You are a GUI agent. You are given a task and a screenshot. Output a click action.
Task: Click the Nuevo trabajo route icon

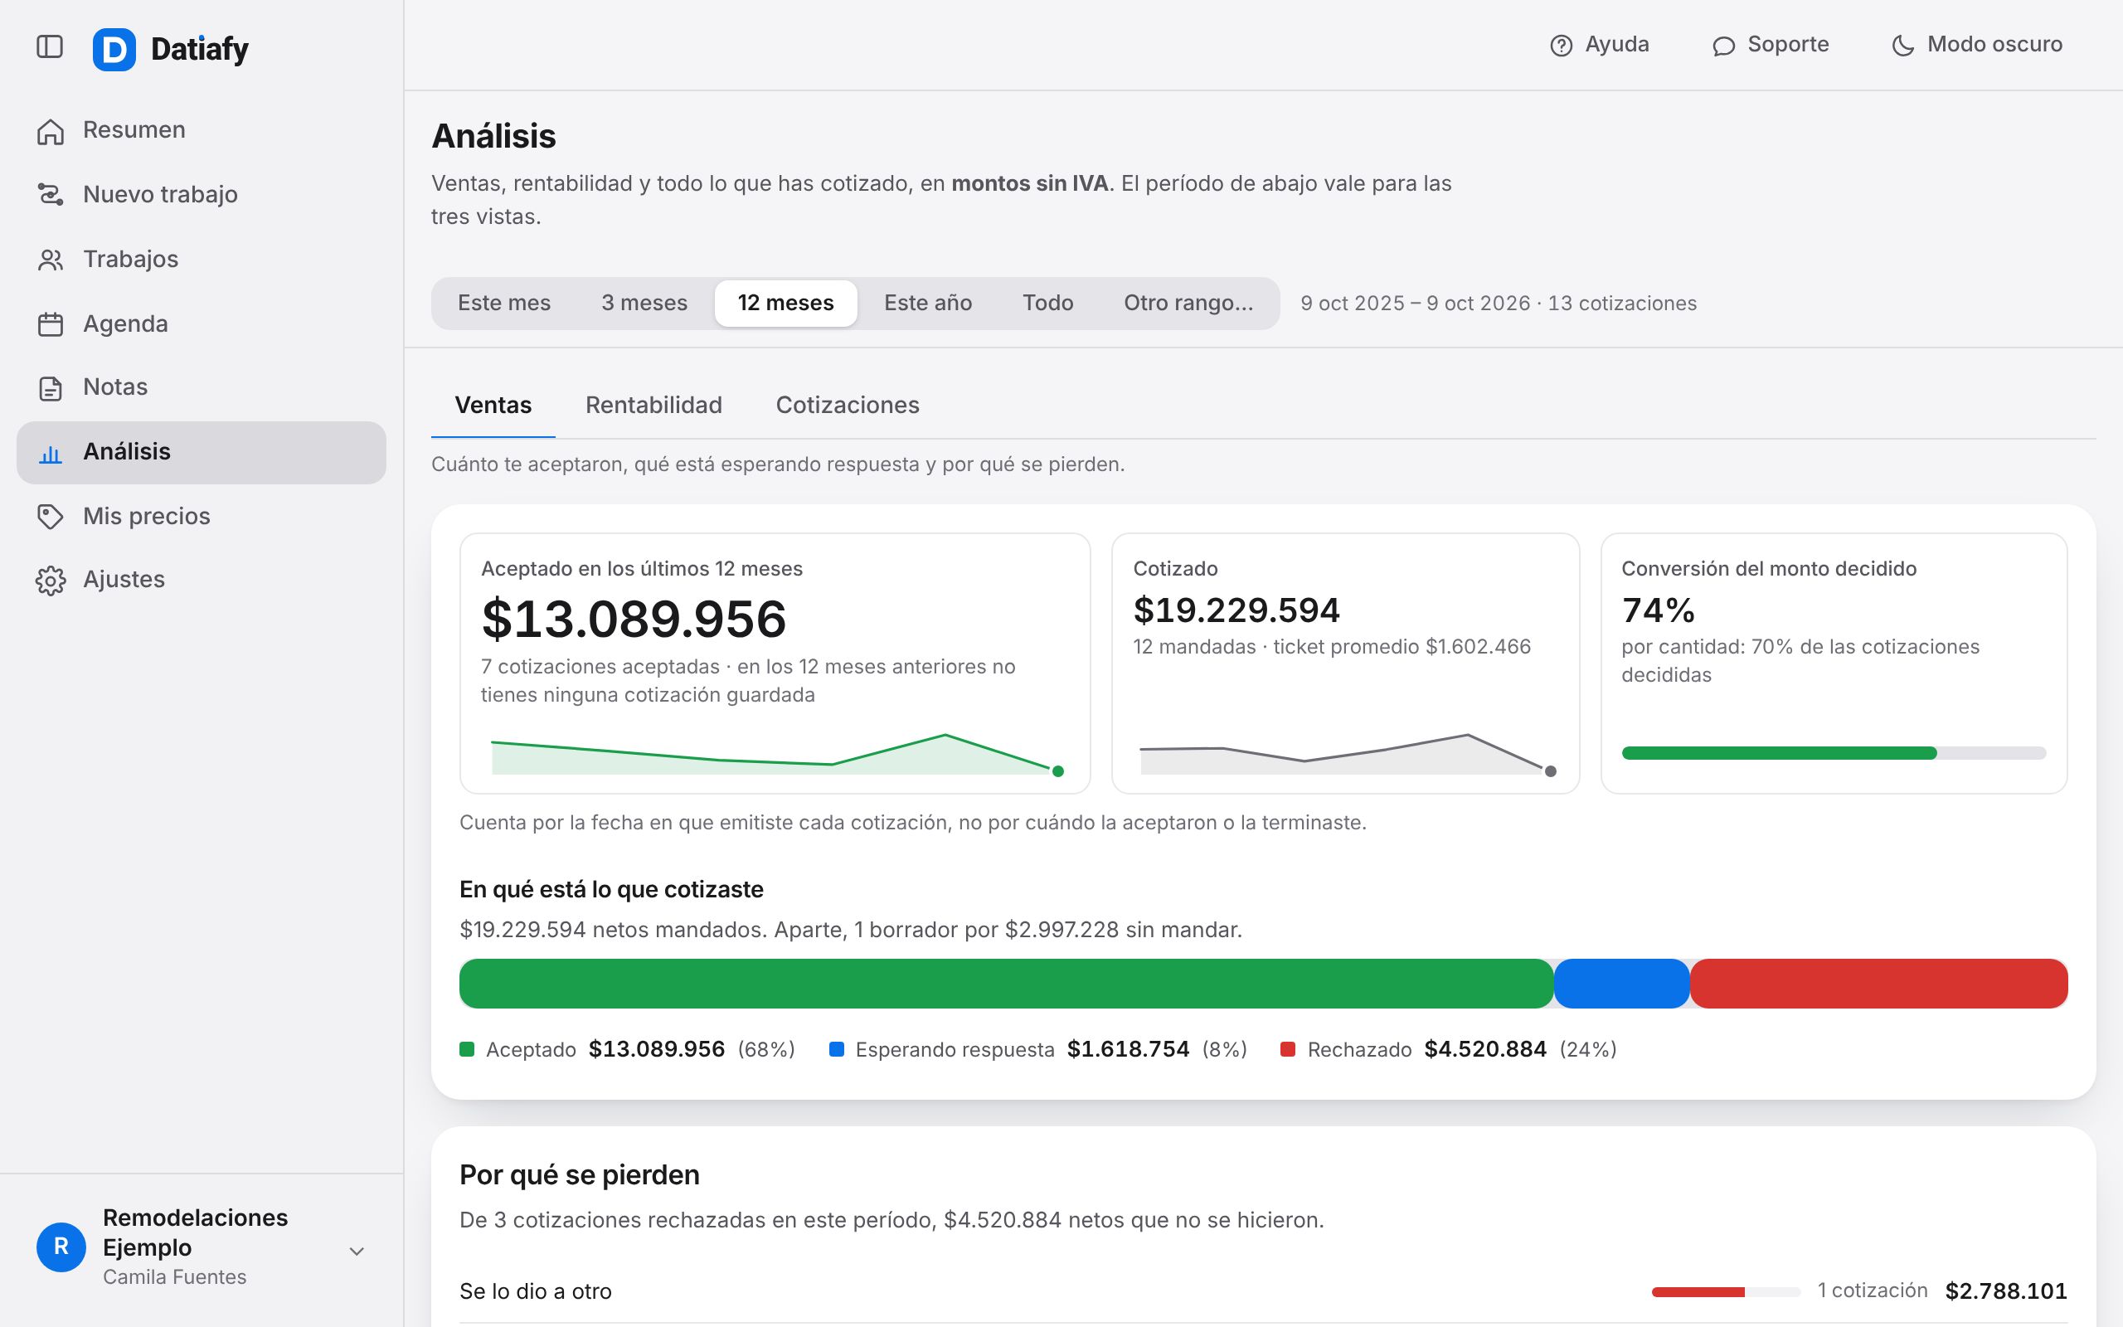click(x=51, y=194)
